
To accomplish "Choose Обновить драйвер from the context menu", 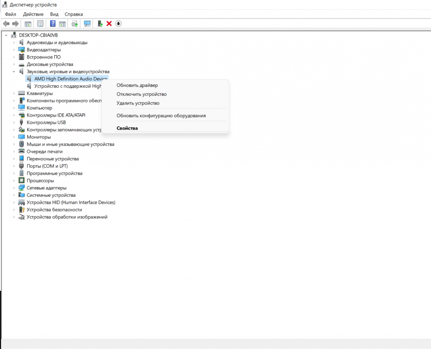I will [x=137, y=86].
